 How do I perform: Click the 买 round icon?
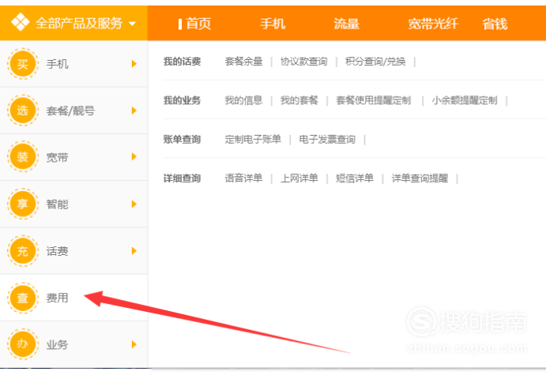(x=23, y=64)
